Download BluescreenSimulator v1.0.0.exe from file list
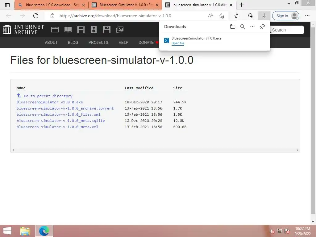The width and height of the screenshot is (316, 237). (50, 102)
